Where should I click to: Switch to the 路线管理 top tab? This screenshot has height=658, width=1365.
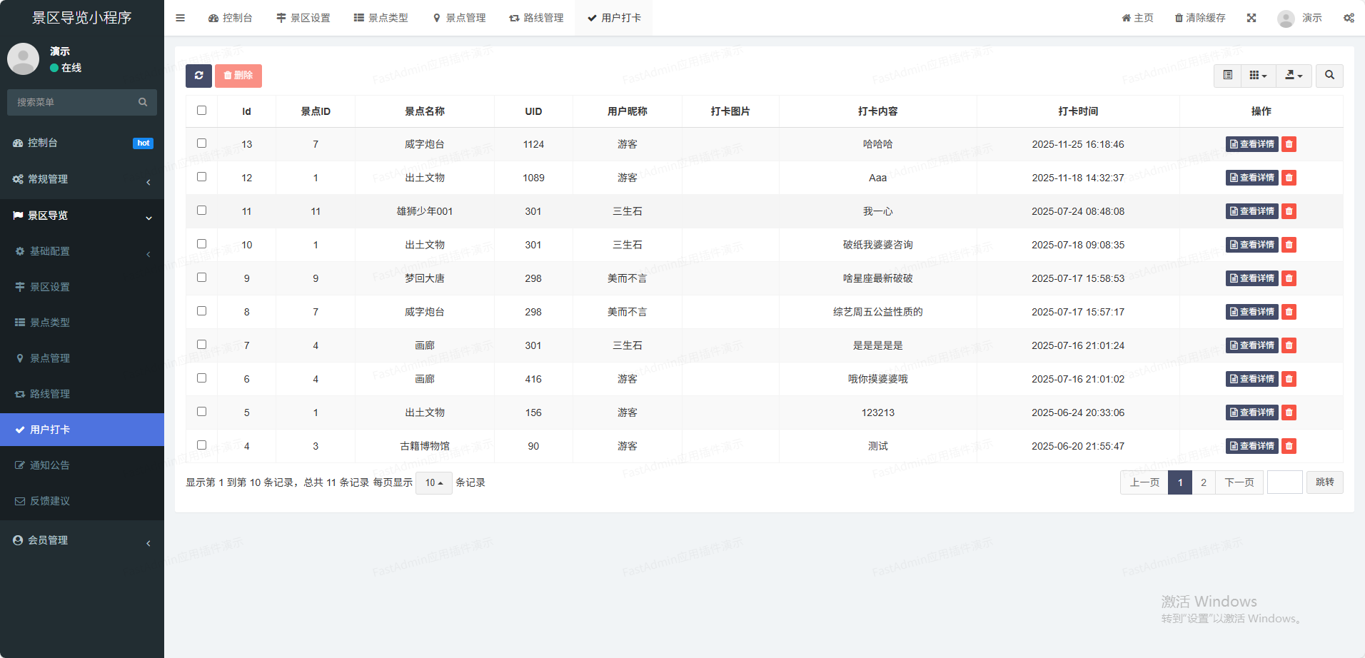536,18
